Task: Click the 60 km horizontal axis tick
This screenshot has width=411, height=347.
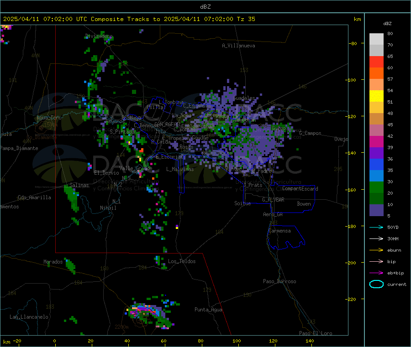Action: (163, 341)
